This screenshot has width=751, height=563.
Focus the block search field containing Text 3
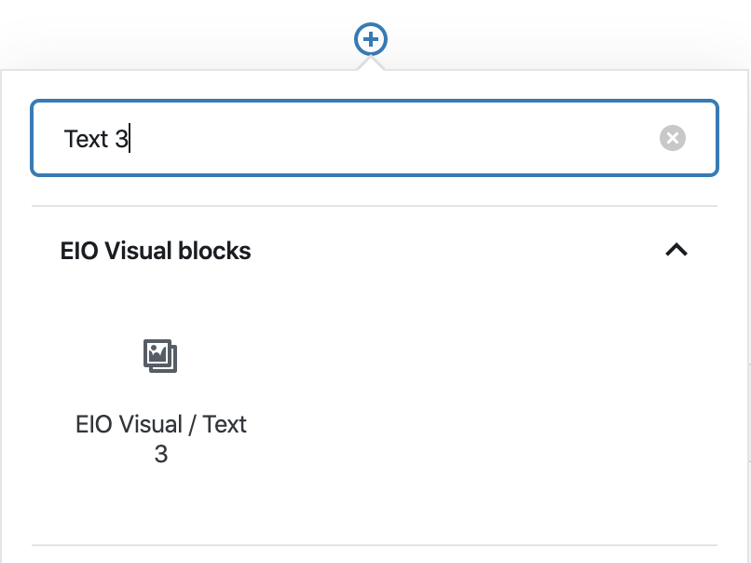[x=375, y=138]
